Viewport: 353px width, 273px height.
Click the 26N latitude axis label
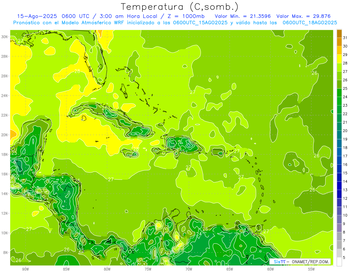point(4,76)
